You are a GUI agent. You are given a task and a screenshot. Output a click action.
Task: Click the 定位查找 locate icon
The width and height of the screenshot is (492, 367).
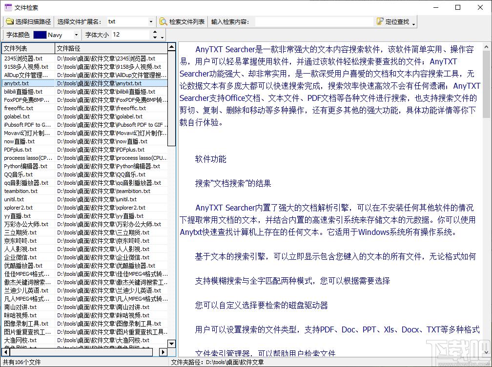point(380,22)
